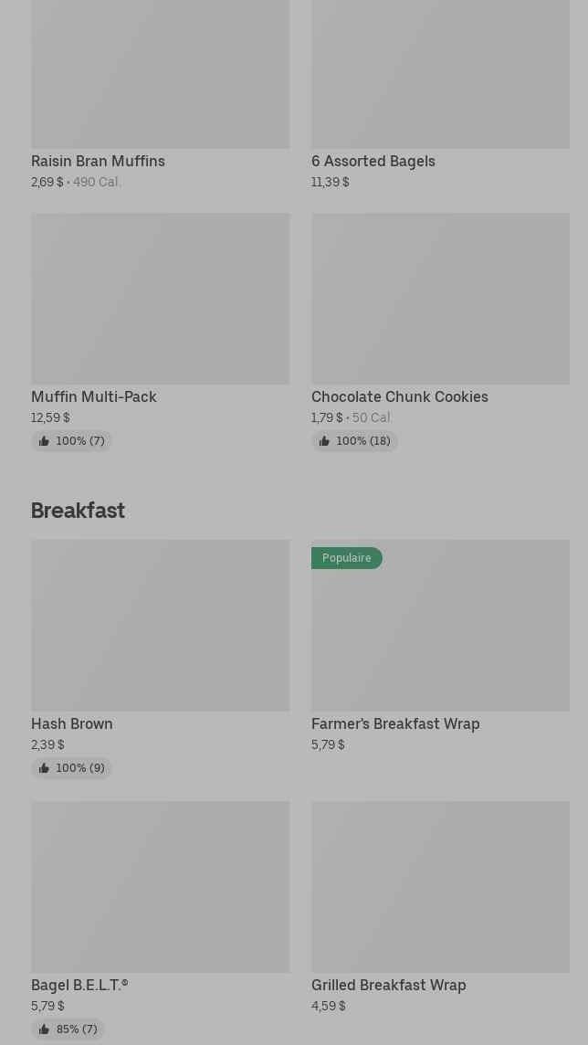Click the Hash Brown item name

click(x=71, y=723)
